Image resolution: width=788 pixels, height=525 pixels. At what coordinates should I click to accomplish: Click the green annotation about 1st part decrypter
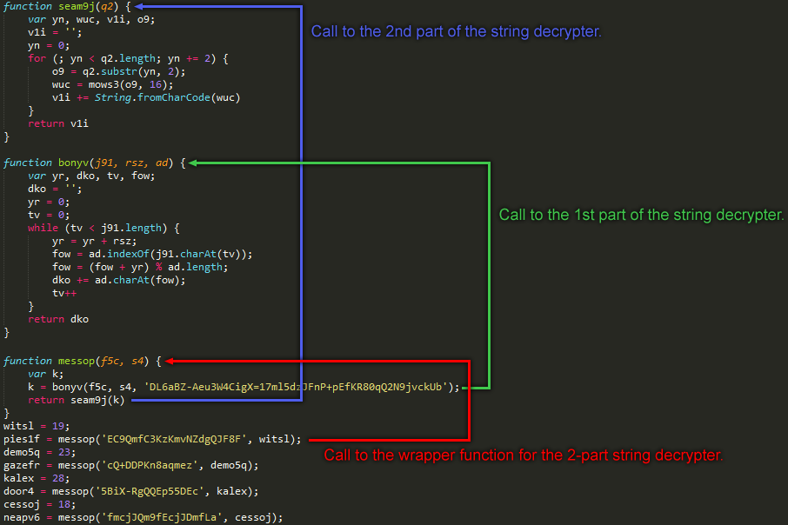pos(641,215)
